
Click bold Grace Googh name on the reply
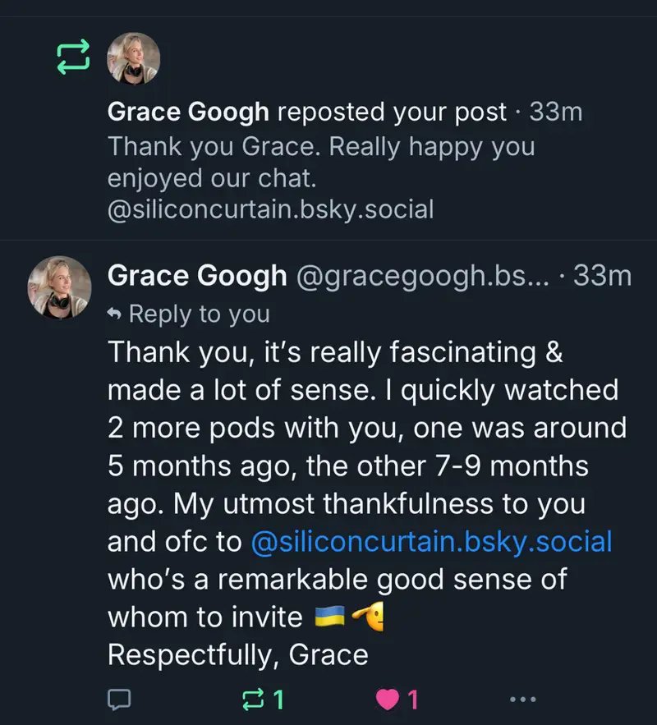[197, 276]
